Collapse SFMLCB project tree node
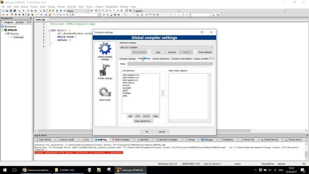 3,30
